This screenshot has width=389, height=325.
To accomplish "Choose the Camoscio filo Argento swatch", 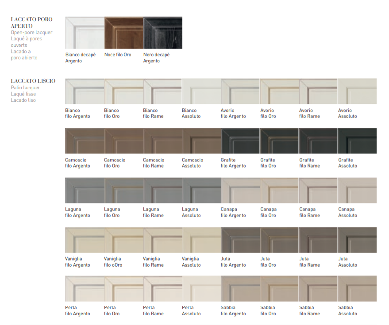I will click(x=85, y=141).
